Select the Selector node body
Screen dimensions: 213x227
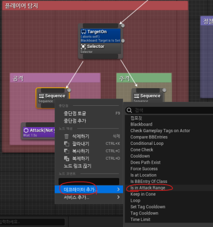(100, 48)
